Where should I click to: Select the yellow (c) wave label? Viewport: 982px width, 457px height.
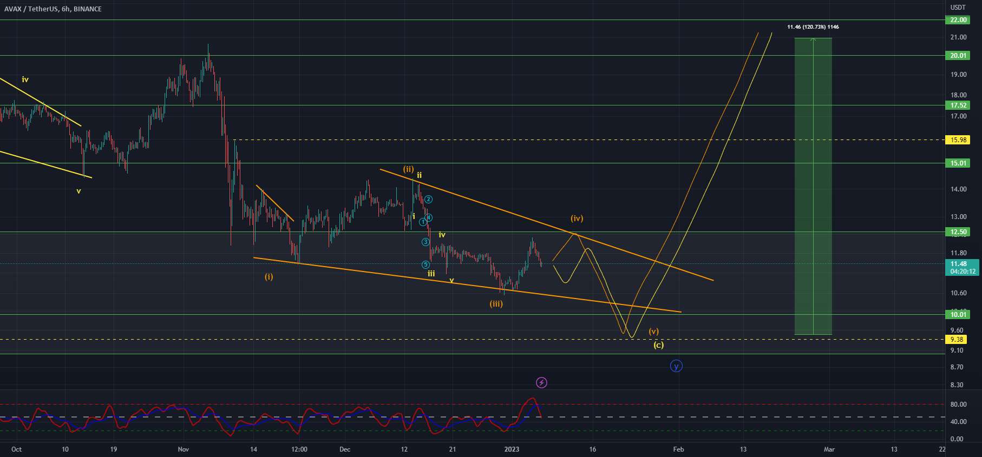coord(658,345)
